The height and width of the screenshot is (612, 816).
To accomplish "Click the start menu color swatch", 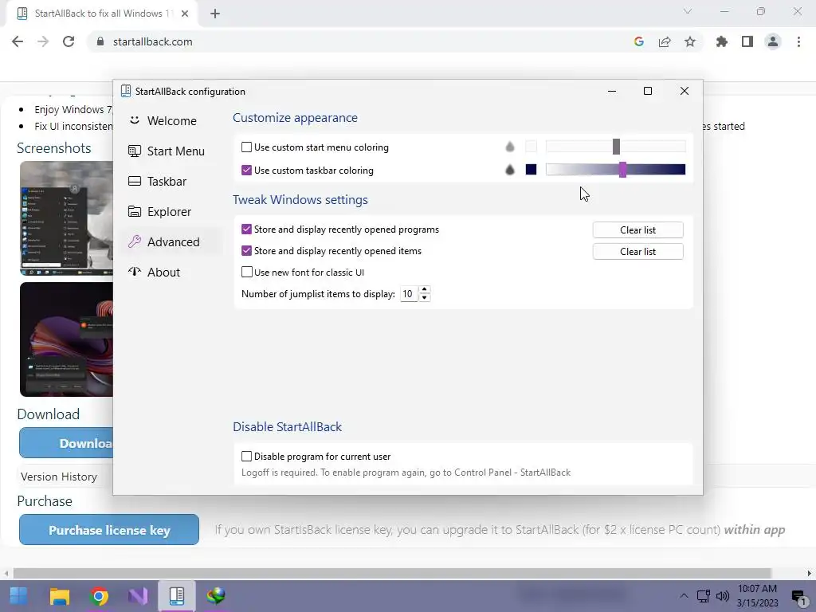I will pos(531,147).
